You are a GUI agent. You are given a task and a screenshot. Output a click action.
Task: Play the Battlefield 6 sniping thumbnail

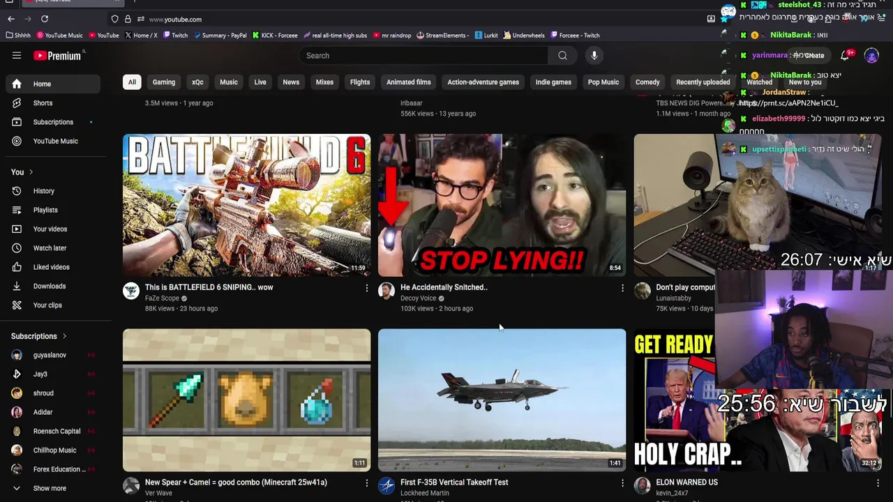point(246,205)
